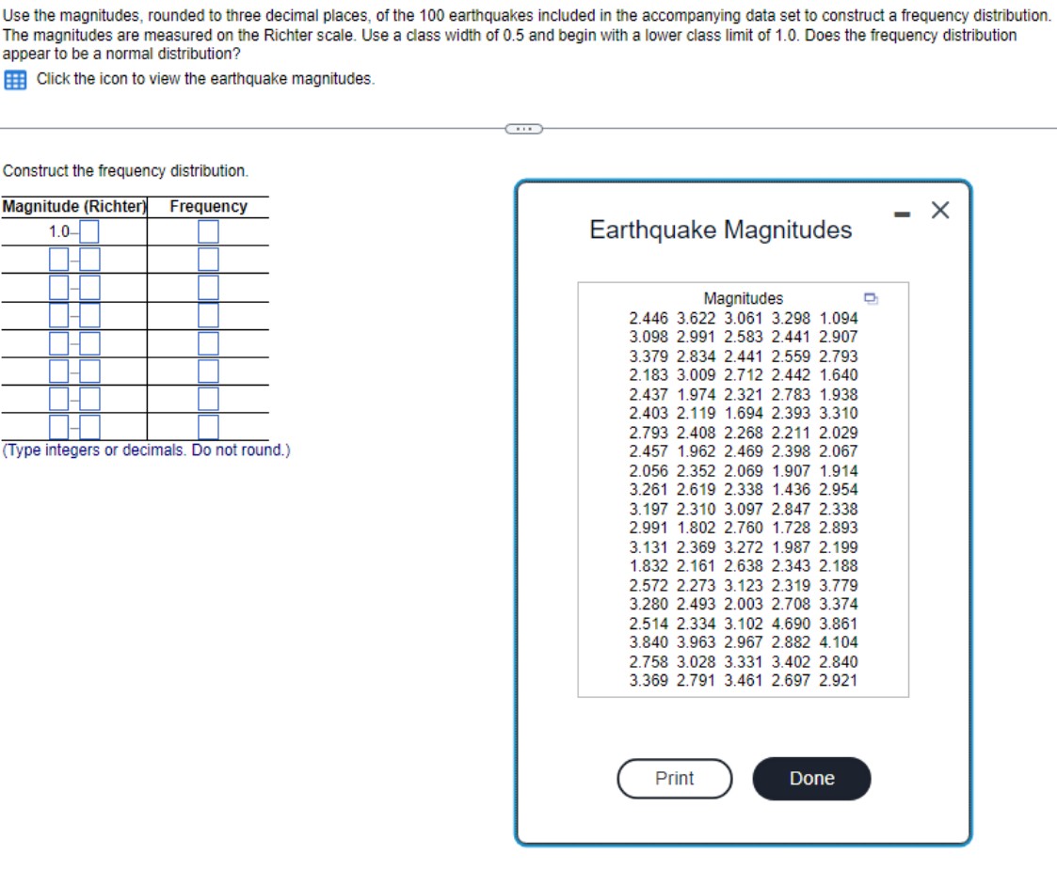Click the lower limit box of final class

click(58, 427)
